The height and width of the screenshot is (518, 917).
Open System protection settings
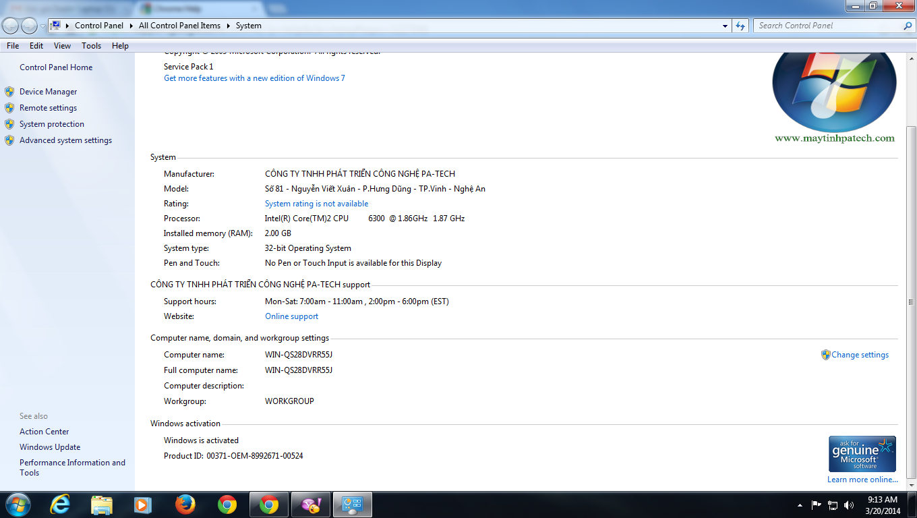point(52,124)
